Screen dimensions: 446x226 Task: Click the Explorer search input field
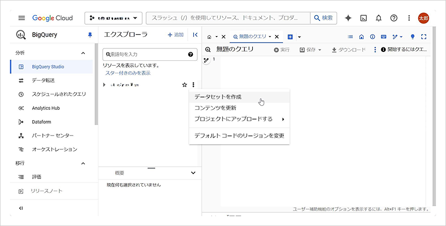coord(150,54)
